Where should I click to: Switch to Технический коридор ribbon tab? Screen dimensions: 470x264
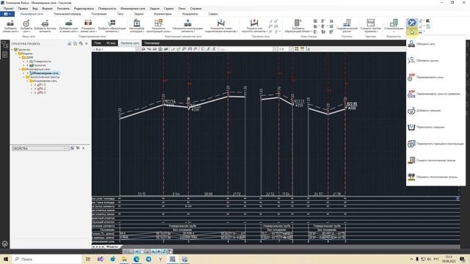(68, 14)
